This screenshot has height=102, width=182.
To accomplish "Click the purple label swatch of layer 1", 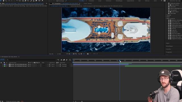I will coord(5,64).
